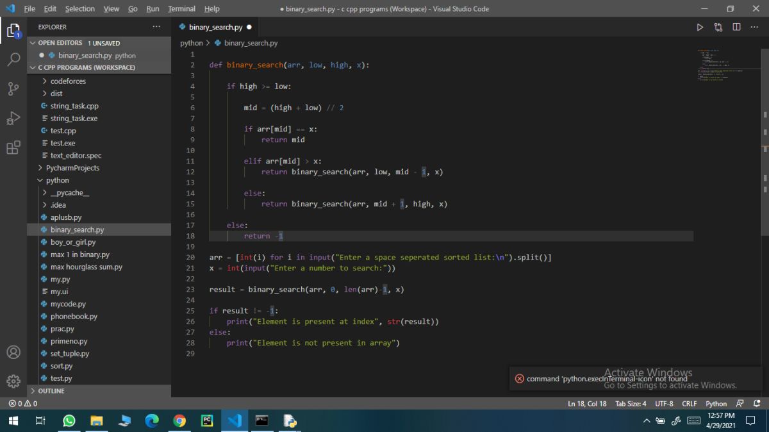Open Windows Action Center notifications
The image size is (769, 432).
coord(750,420)
